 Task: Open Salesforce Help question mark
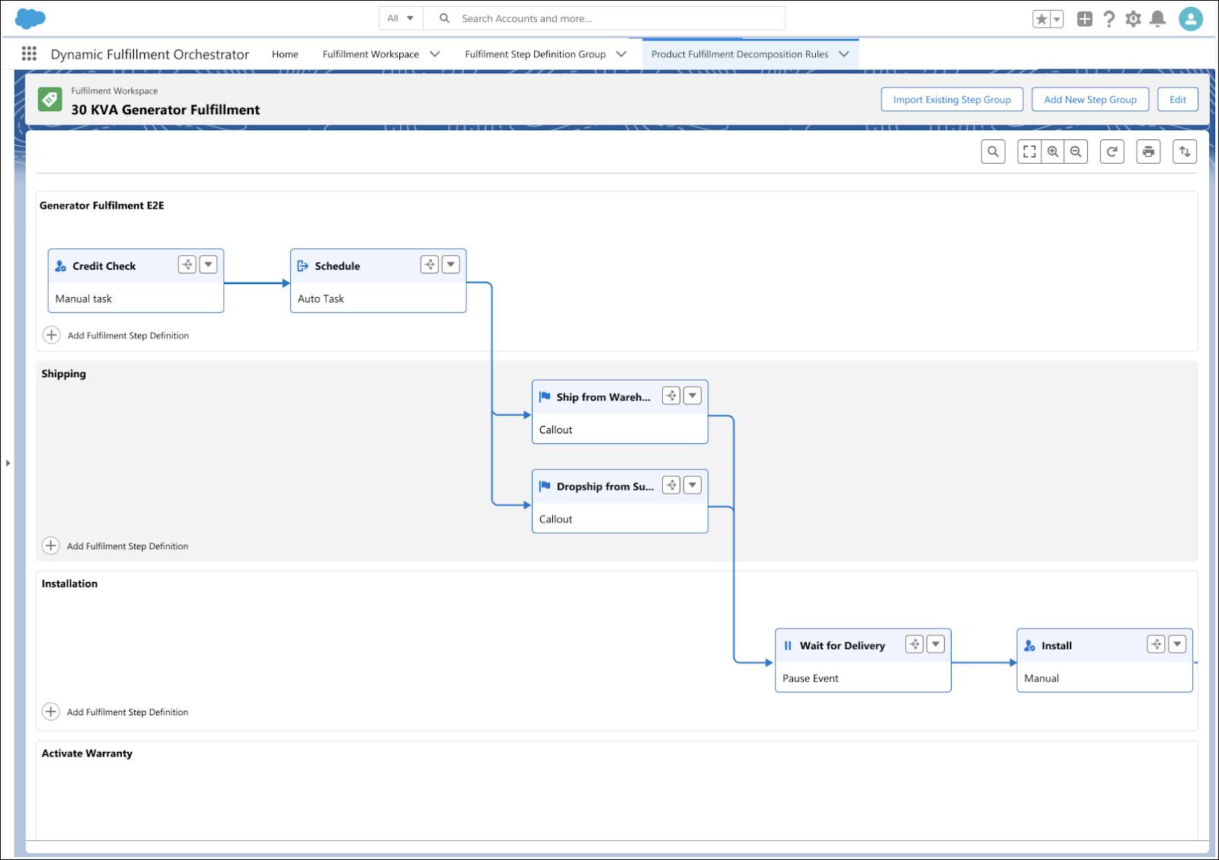(1109, 18)
